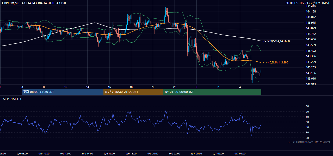Click price axis value 143.010

click(x=311, y=79)
